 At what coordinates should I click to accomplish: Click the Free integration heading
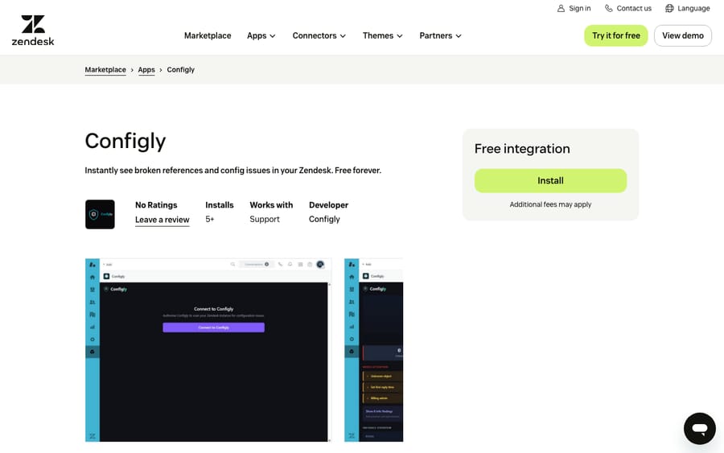pyautogui.click(x=522, y=149)
